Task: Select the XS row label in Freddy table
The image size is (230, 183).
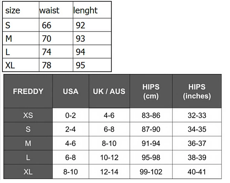Action: pyautogui.click(x=28, y=115)
